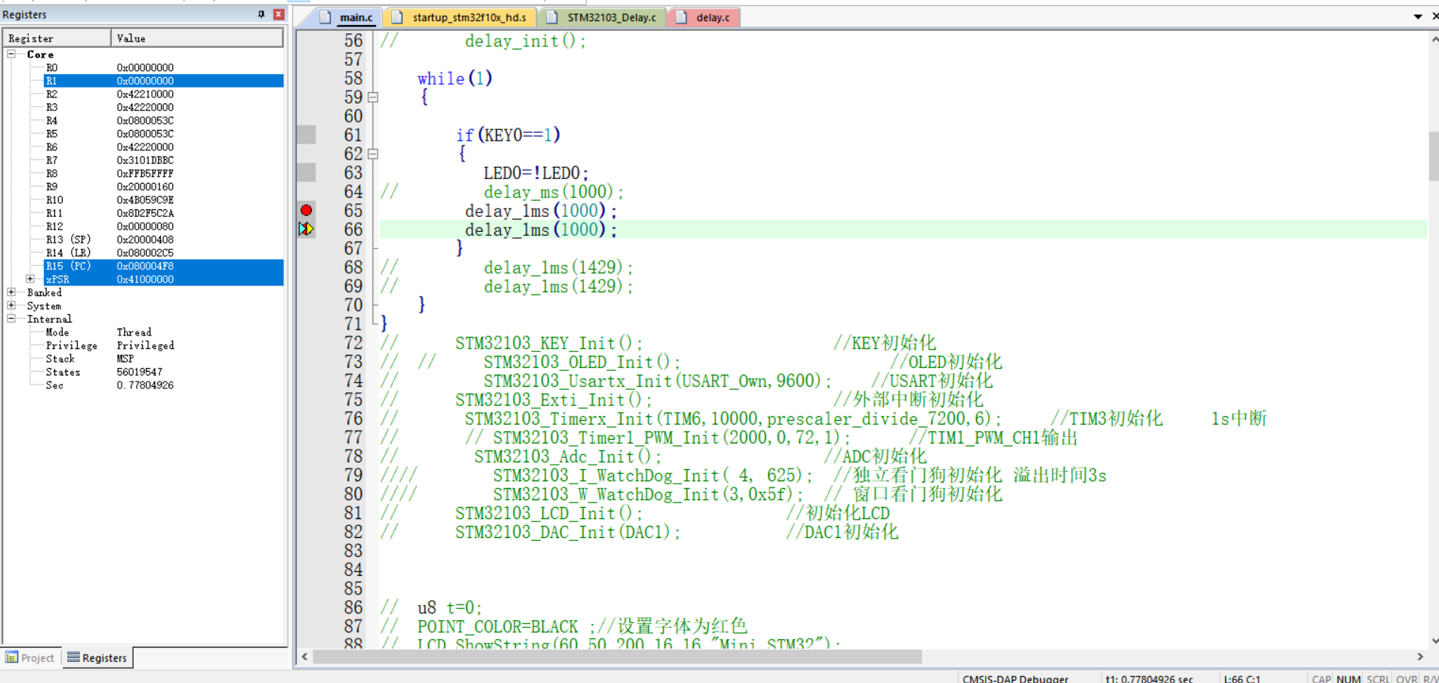Select the R0 register row
1439x683 pixels.
click(163, 68)
